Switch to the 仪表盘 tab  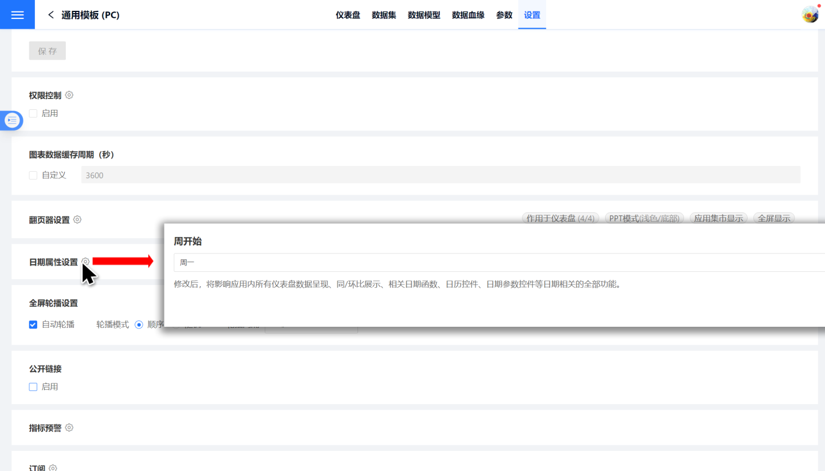(348, 15)
